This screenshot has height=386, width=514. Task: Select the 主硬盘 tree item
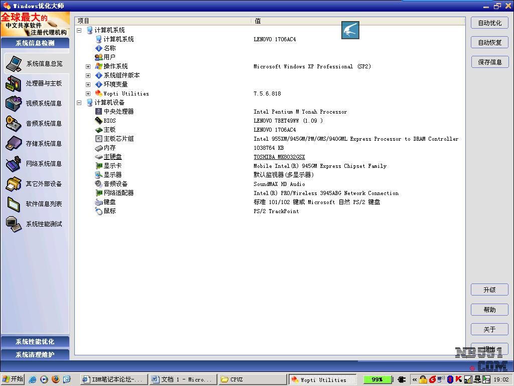click(112, 157)
